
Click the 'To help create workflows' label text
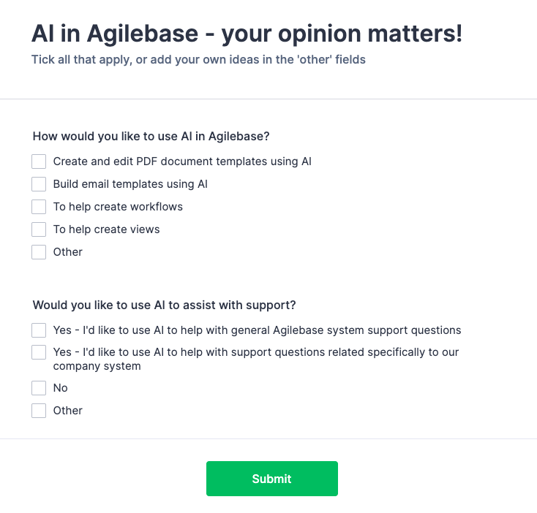click(x=118, y=207)
